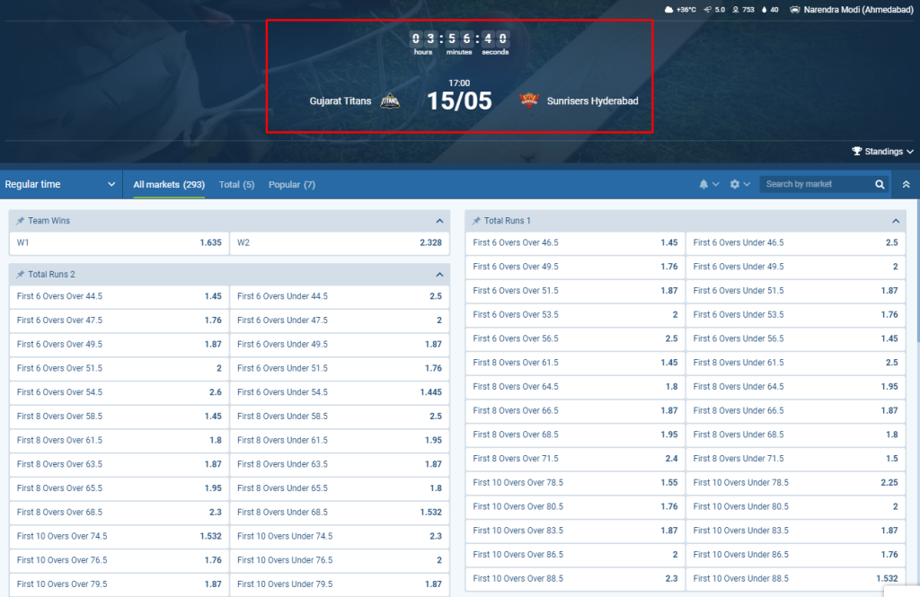Click the Sunrisers Hyderabad team logo
Viewport: 920px width, 597px height.
point(528,101)
